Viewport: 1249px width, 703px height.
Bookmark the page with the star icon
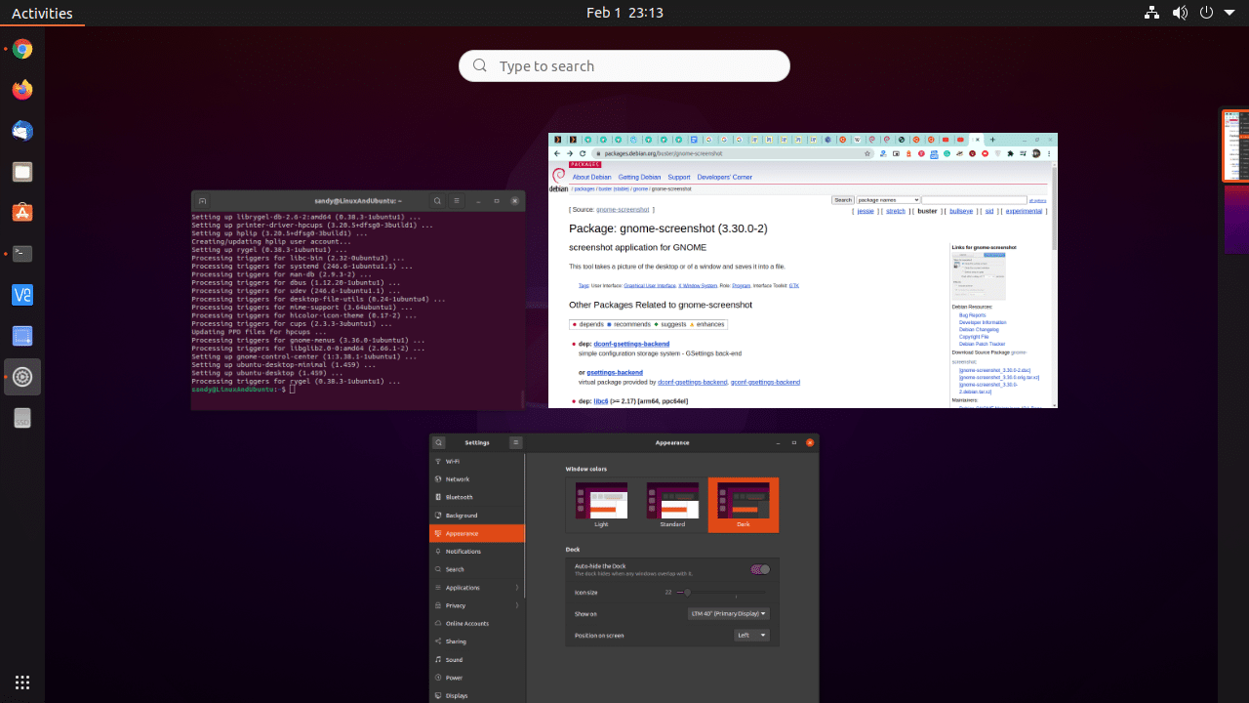coord(866,153)
